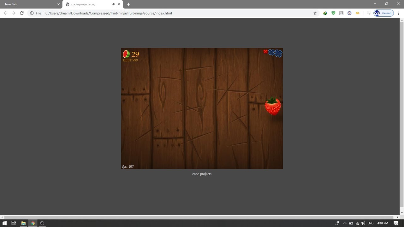Open the gray person-silhouette extension icon

click(x=341, y=13)
